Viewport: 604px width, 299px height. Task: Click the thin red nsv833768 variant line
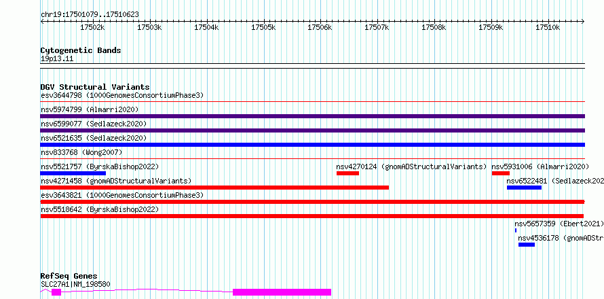[313, 158]
